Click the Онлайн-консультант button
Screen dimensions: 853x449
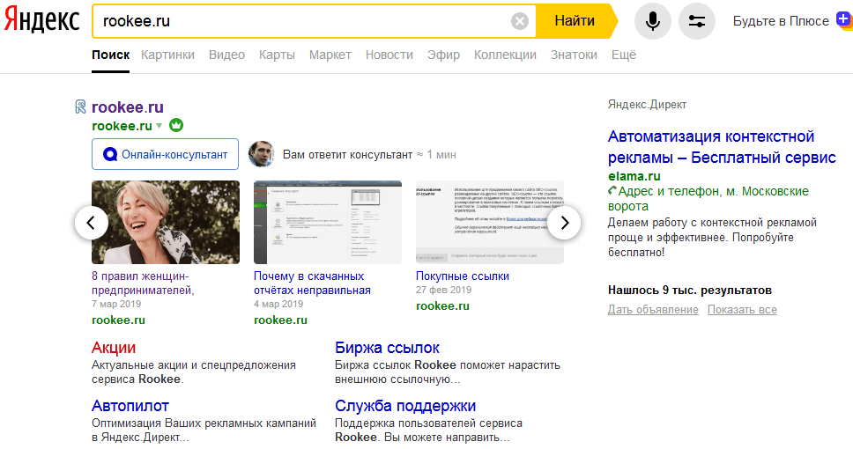pyautogui.click(x=165, y=154)
